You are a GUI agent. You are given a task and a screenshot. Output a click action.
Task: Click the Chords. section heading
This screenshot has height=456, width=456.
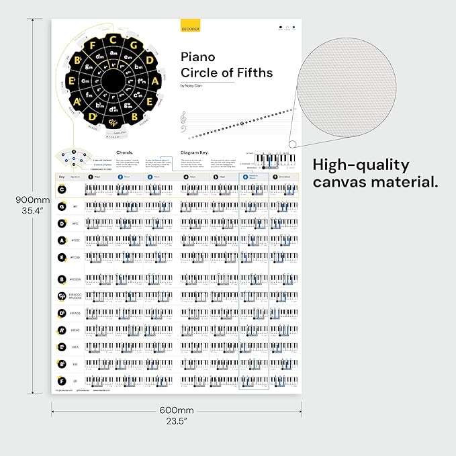click(x=124, y=152)
